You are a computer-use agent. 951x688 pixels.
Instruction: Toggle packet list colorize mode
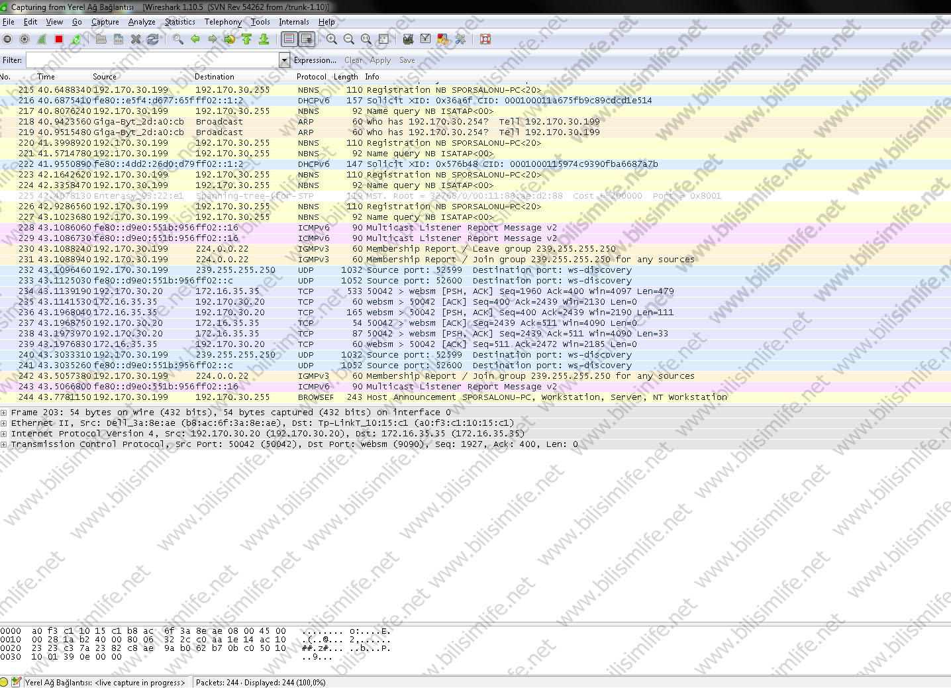(x=289, y=39)
